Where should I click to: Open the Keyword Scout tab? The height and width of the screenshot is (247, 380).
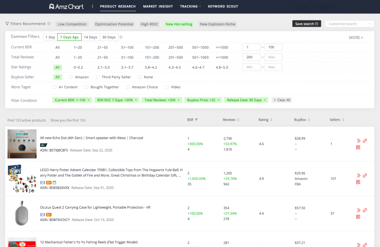click(x=223, y=7)
